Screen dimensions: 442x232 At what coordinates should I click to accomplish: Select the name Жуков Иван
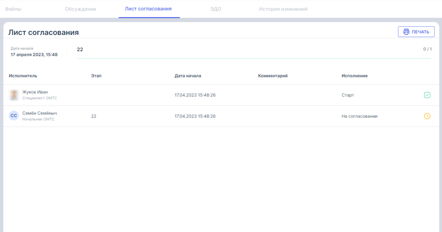[x=35, y=92]
